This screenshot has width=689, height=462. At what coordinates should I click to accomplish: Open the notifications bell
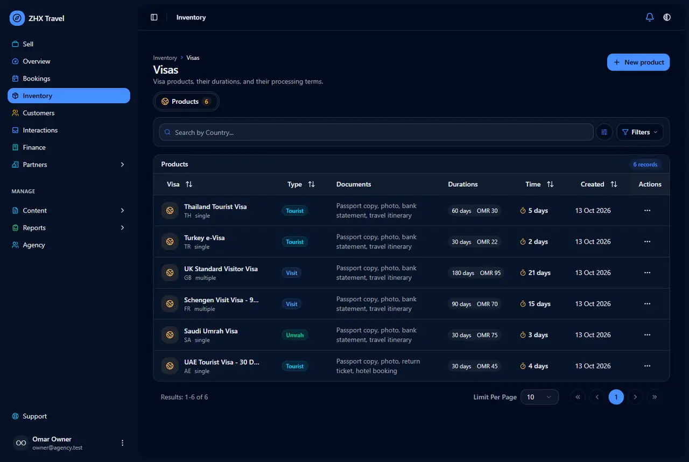pos(650,17)
